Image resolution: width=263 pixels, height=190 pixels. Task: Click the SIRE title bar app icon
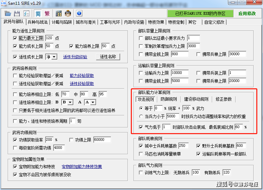tap(4, 3)
